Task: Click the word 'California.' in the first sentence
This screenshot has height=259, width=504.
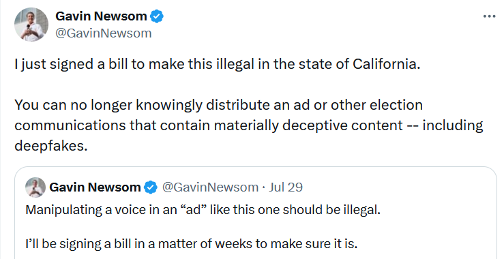Action: [387, 63]
